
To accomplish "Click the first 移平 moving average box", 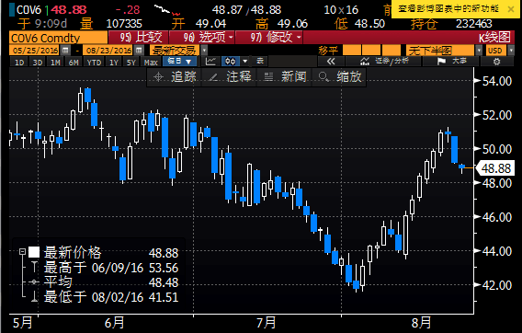I will (352, 51).
